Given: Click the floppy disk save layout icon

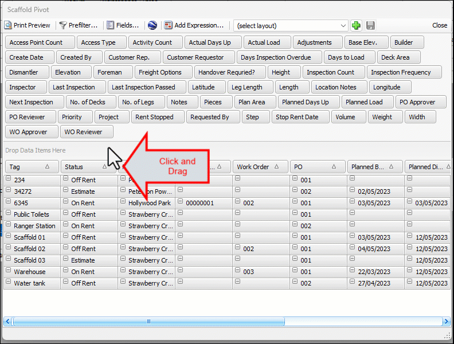Looking at the screenshot, I should point(370,25).
